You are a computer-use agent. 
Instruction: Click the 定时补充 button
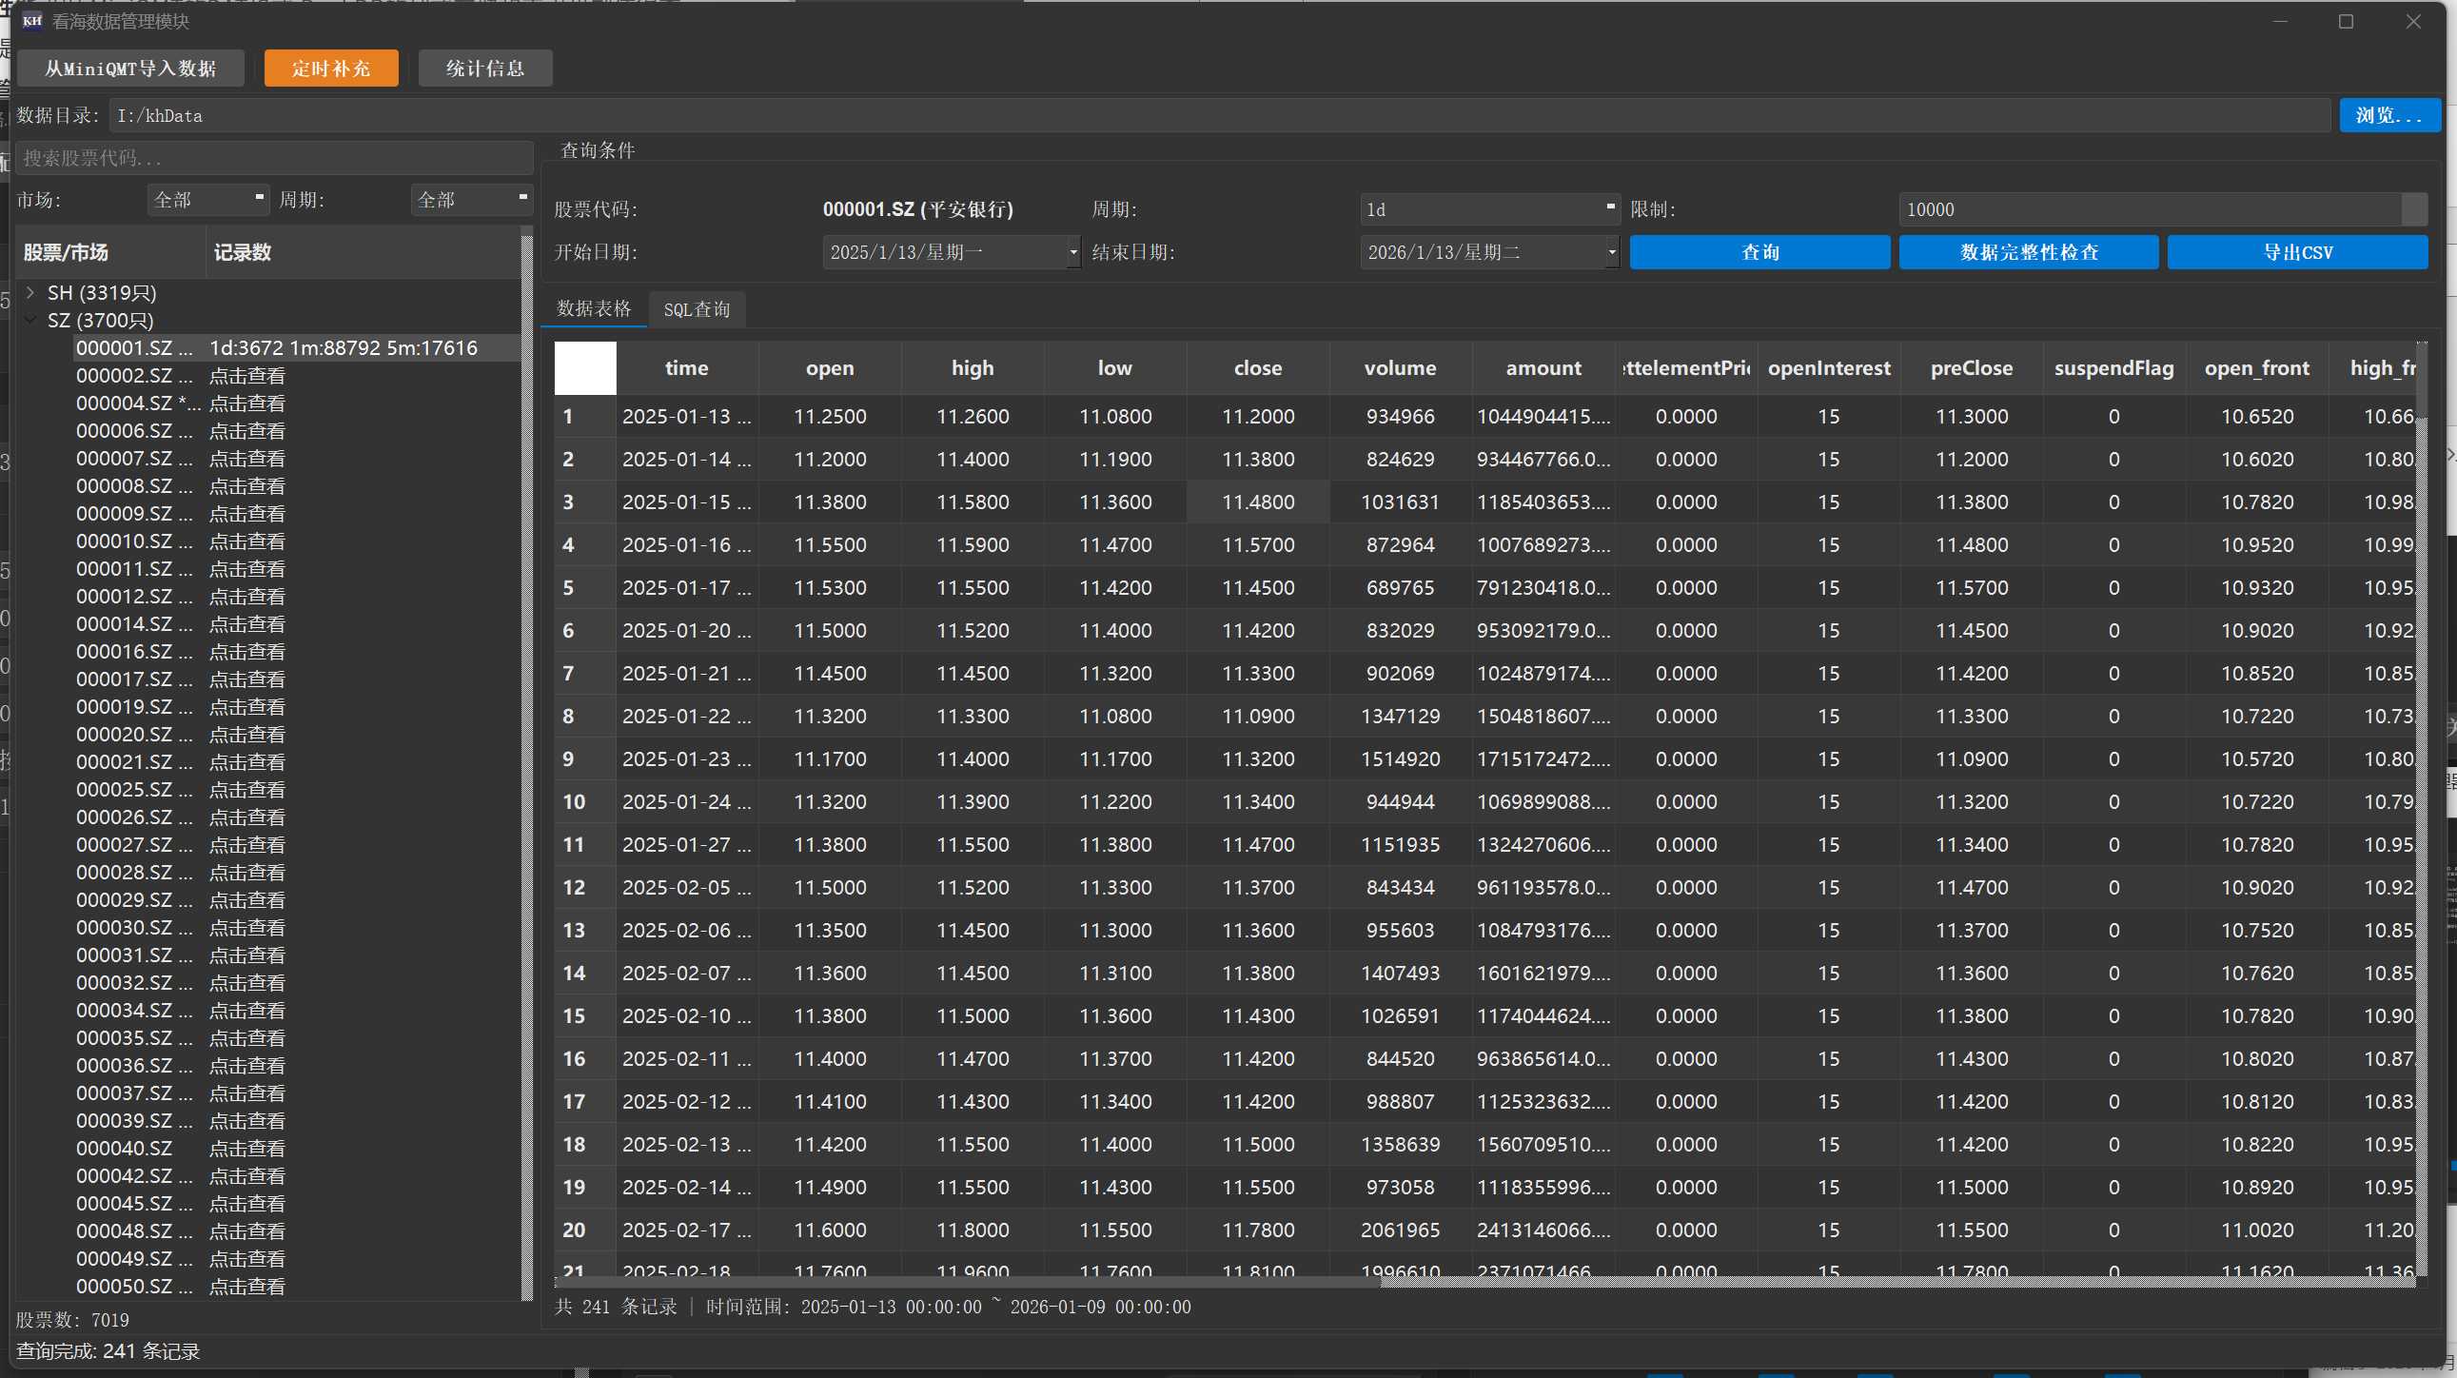click(330, 68)
